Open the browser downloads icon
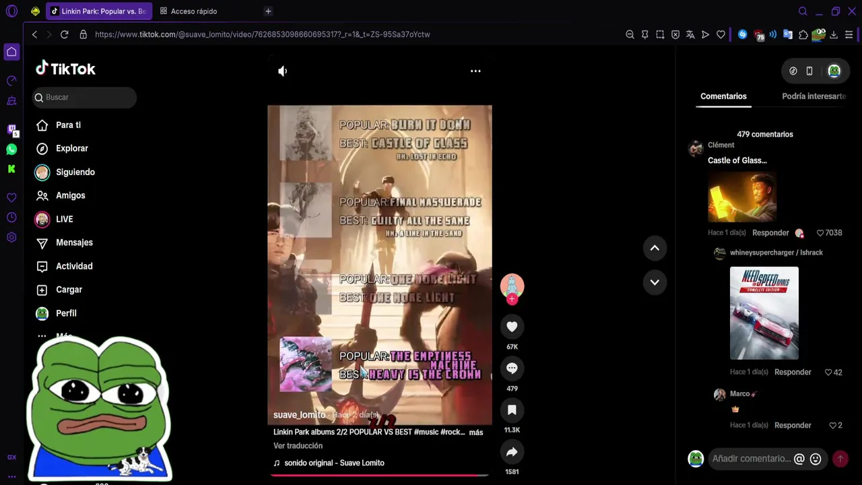The height and width of the screenshot is (485, 862). coord(834,34)
